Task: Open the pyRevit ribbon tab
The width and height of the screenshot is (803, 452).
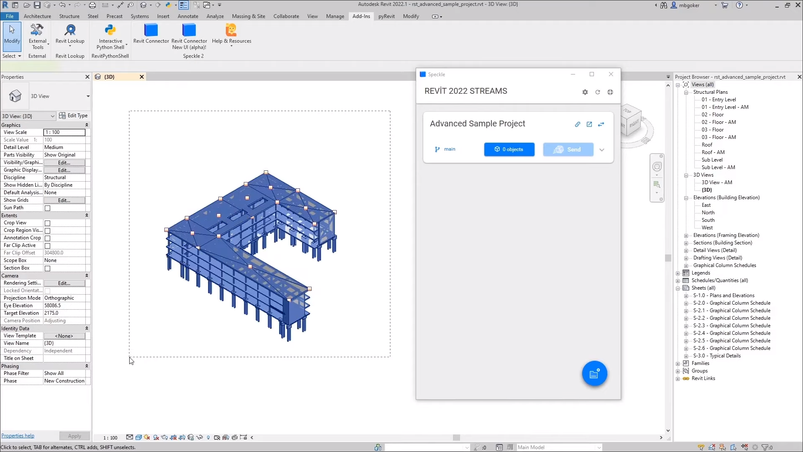Action: pos(386,16)
